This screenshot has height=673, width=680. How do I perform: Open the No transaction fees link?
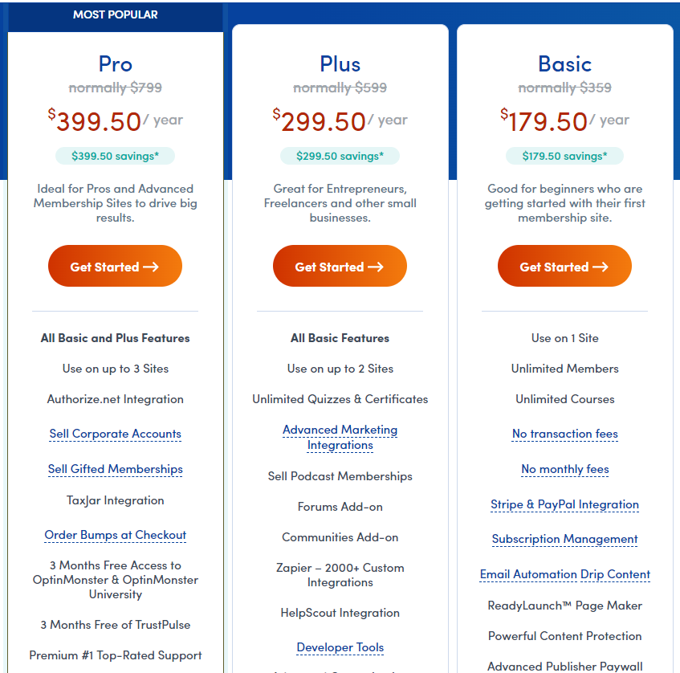pyautogui.click(x=565, y=434)
